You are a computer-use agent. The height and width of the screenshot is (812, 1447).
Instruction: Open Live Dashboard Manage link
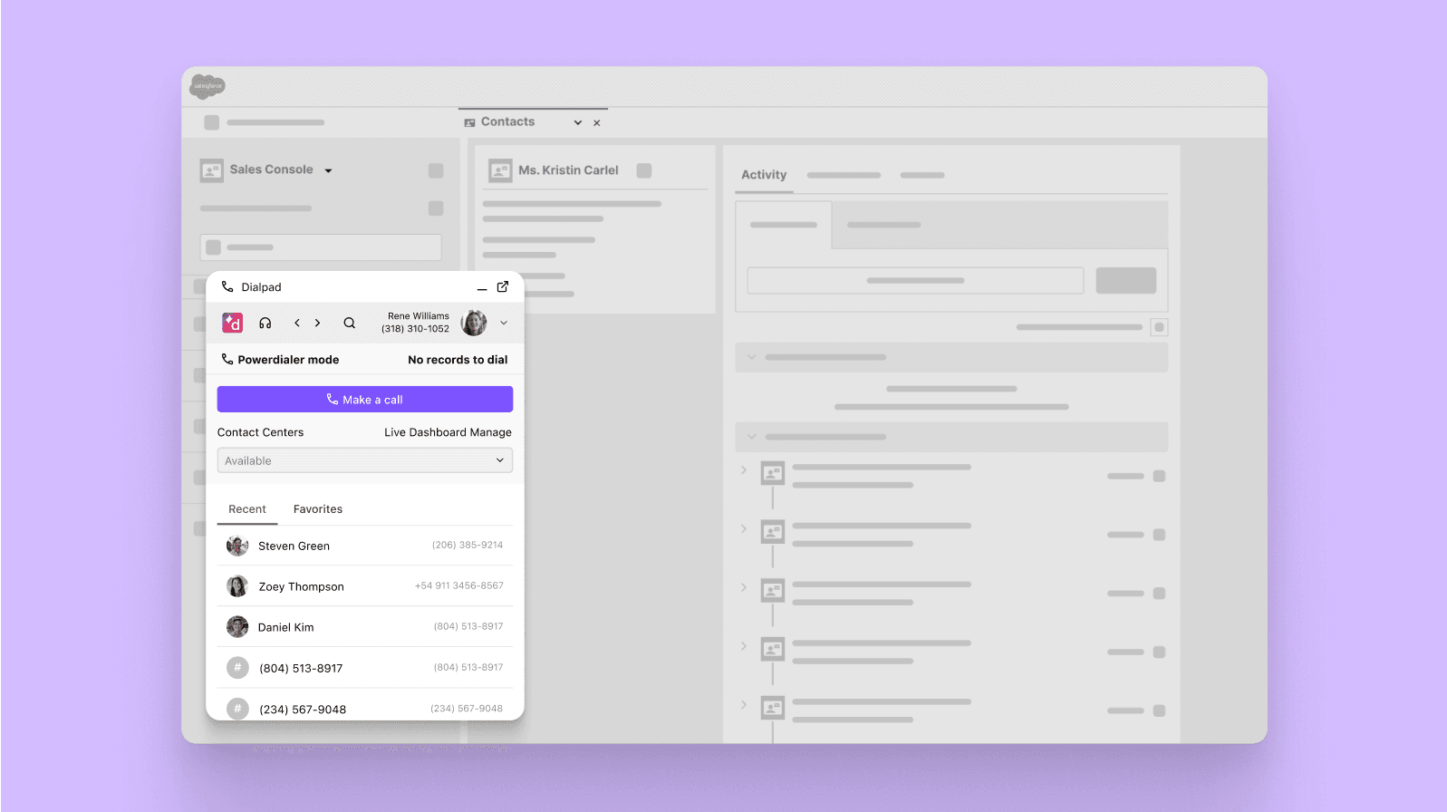pos(448,432)
